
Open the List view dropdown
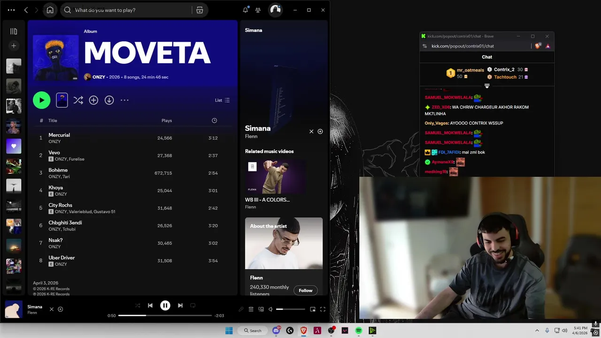click(x=223, y=100)
